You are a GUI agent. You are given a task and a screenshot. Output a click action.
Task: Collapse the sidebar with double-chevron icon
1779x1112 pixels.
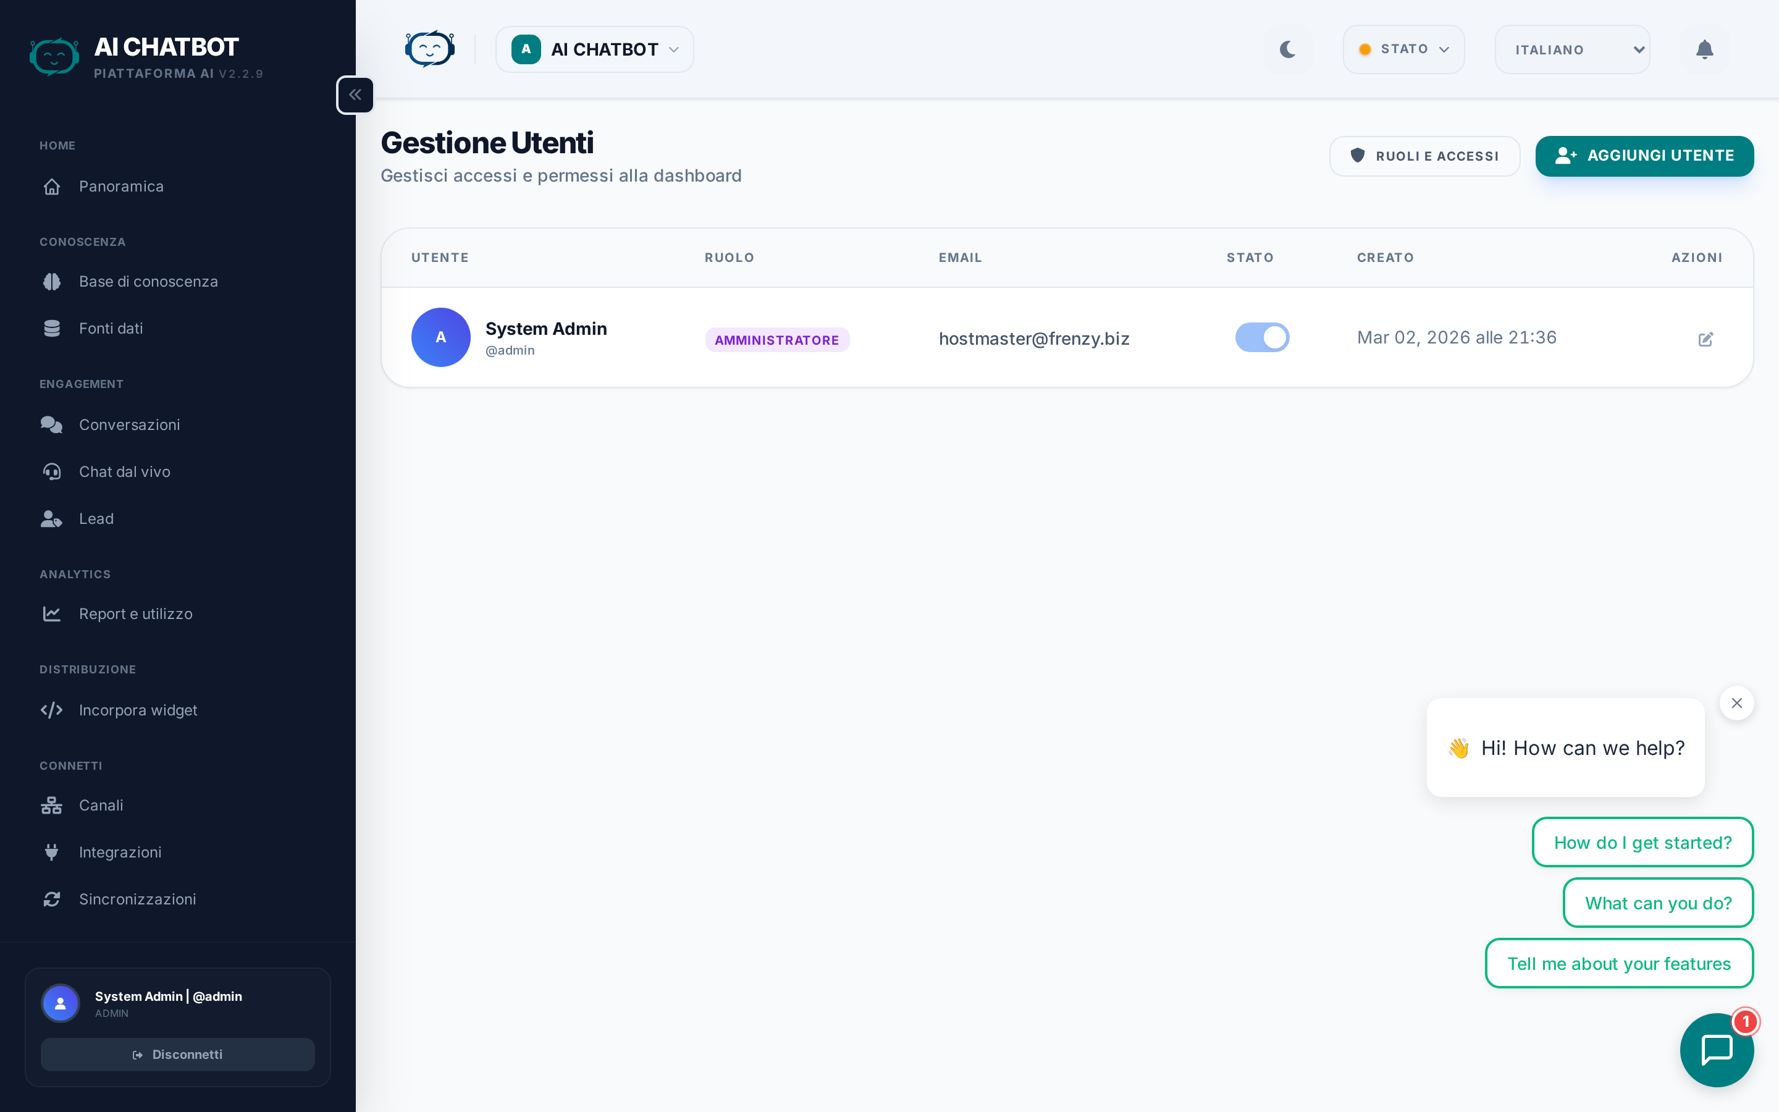point(355,95)
